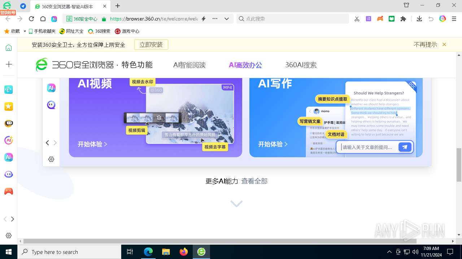Open 网址大全 bookmark
Viewport: 462px width, 259px height.
pos(71,31)
